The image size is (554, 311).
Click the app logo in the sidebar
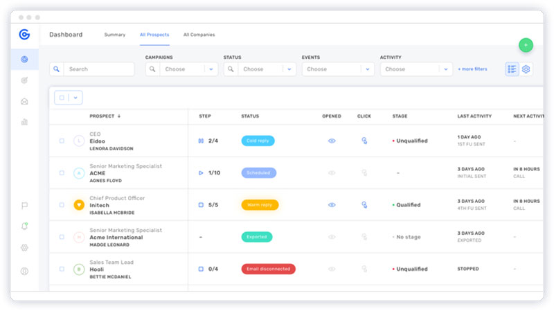pos(24,34)
